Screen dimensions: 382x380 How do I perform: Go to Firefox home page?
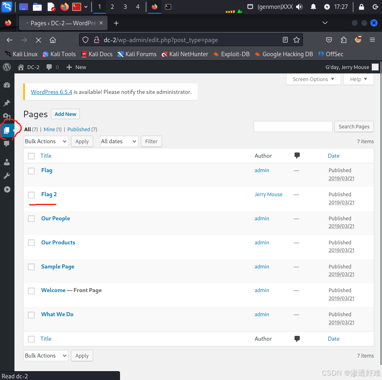(53, 40)
